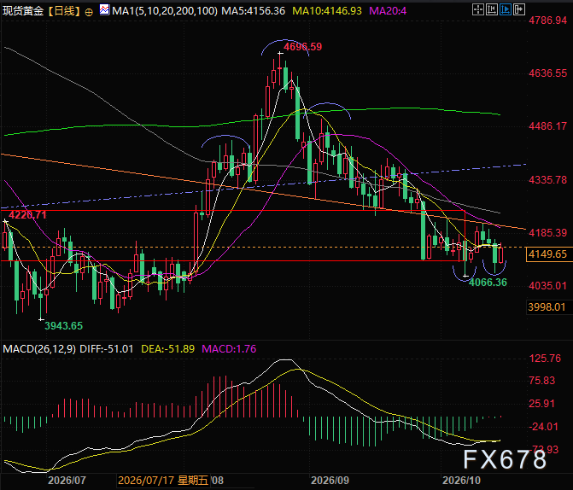
Task: Click the circled-plus icon beside 日线
Action: tap(89, 13)
